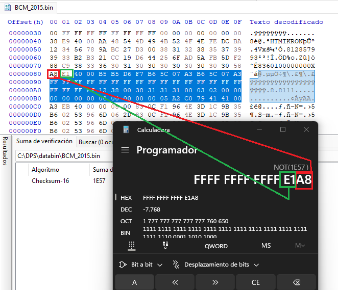338x290 pixels.
Task: Switch to the bit toggling keypad icon
Action: [x=165, y=246]
